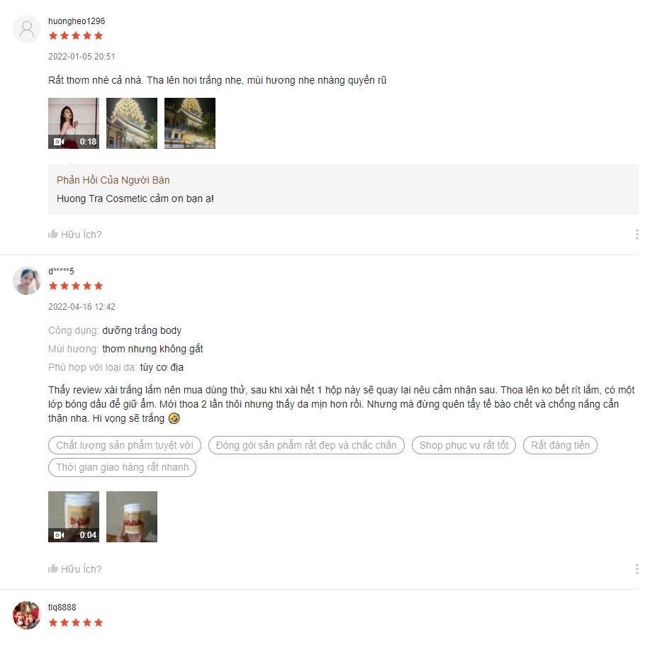The image size is (650, 650).
Task: Click tlq8888's profile avatar
Action: point(27,615)
